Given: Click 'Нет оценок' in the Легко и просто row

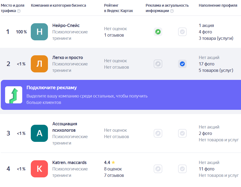Looking at the screenshot, I should tap(115, 61).
